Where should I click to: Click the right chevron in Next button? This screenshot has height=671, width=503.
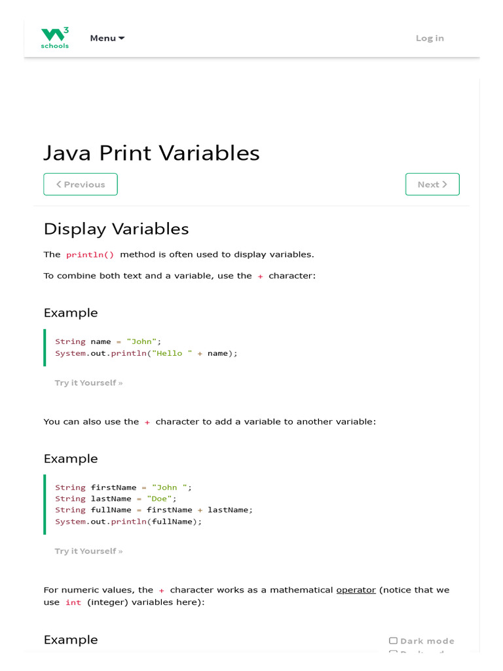pos(445,184)
